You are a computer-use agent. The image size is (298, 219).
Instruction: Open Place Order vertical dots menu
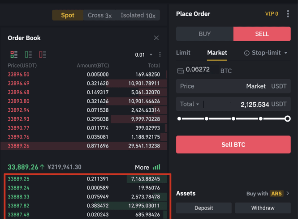(x=288, y=14)
